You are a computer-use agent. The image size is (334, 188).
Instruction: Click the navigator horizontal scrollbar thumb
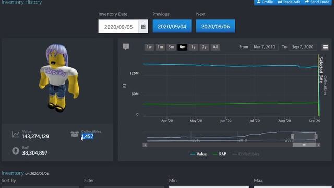[x=304, y=145]
